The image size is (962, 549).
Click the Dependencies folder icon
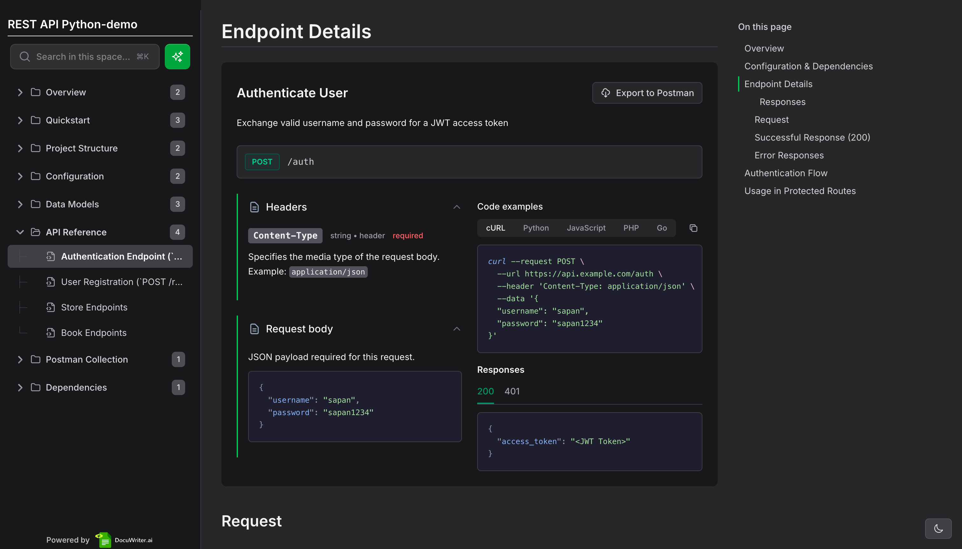35,387
